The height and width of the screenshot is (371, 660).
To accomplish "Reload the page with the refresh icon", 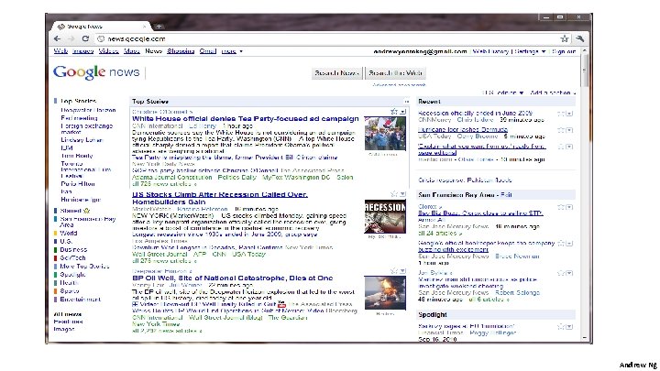I will pyautogui.click(x=85, y=38).
